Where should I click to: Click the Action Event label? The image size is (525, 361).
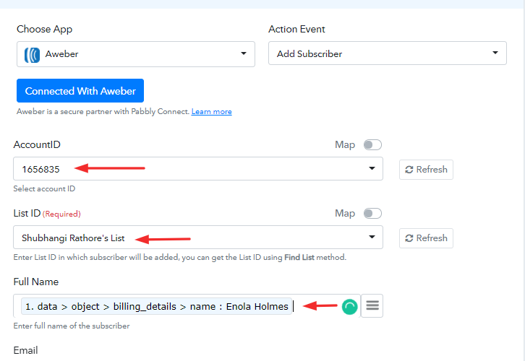point(296,29)
